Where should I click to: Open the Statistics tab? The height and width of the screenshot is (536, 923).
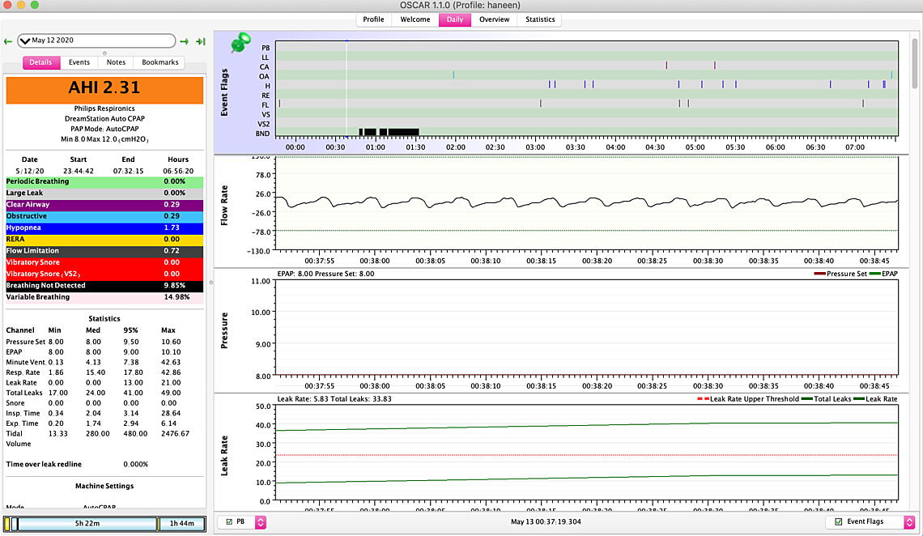540,19
